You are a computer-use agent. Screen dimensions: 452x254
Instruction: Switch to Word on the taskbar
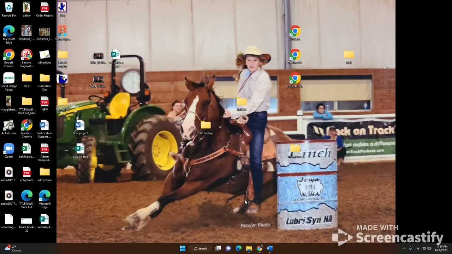click(270, 248)
